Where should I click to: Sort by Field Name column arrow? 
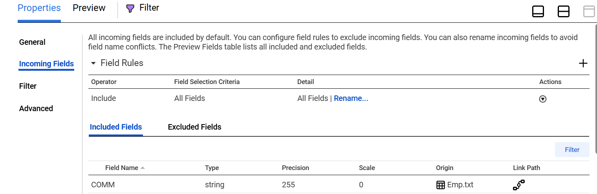click(x=143, y=168)
